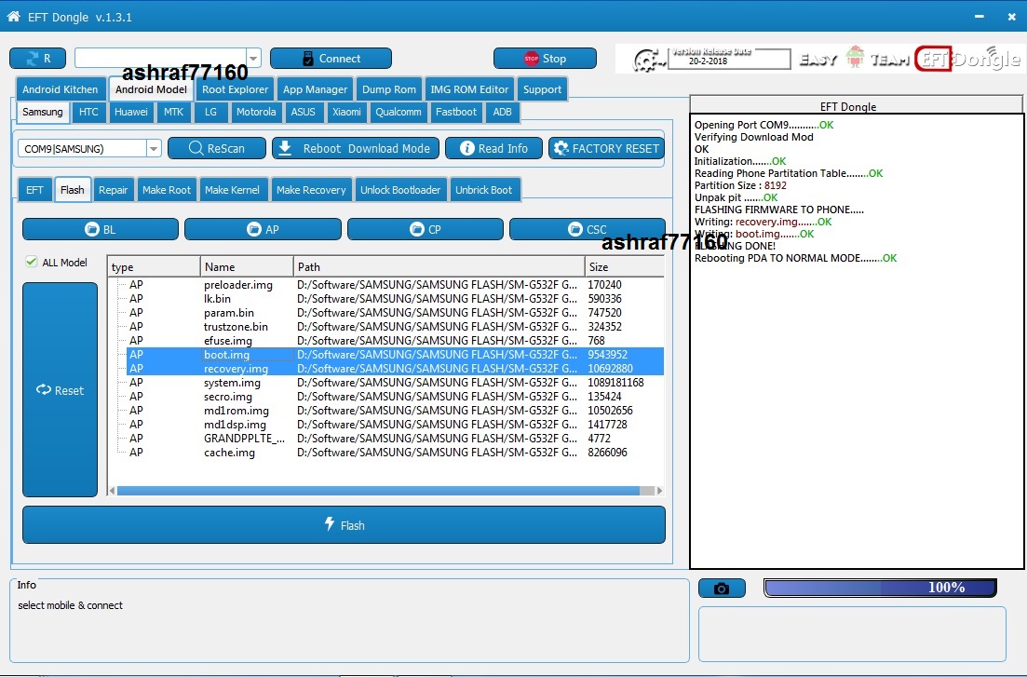This screenshot has width=1027, height=677.
Task: Open the top model dropdown arrow
Action: click(x=253, y=59)
